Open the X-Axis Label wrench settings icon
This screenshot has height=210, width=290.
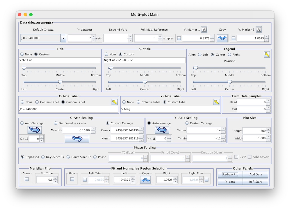tap(114, 102)
